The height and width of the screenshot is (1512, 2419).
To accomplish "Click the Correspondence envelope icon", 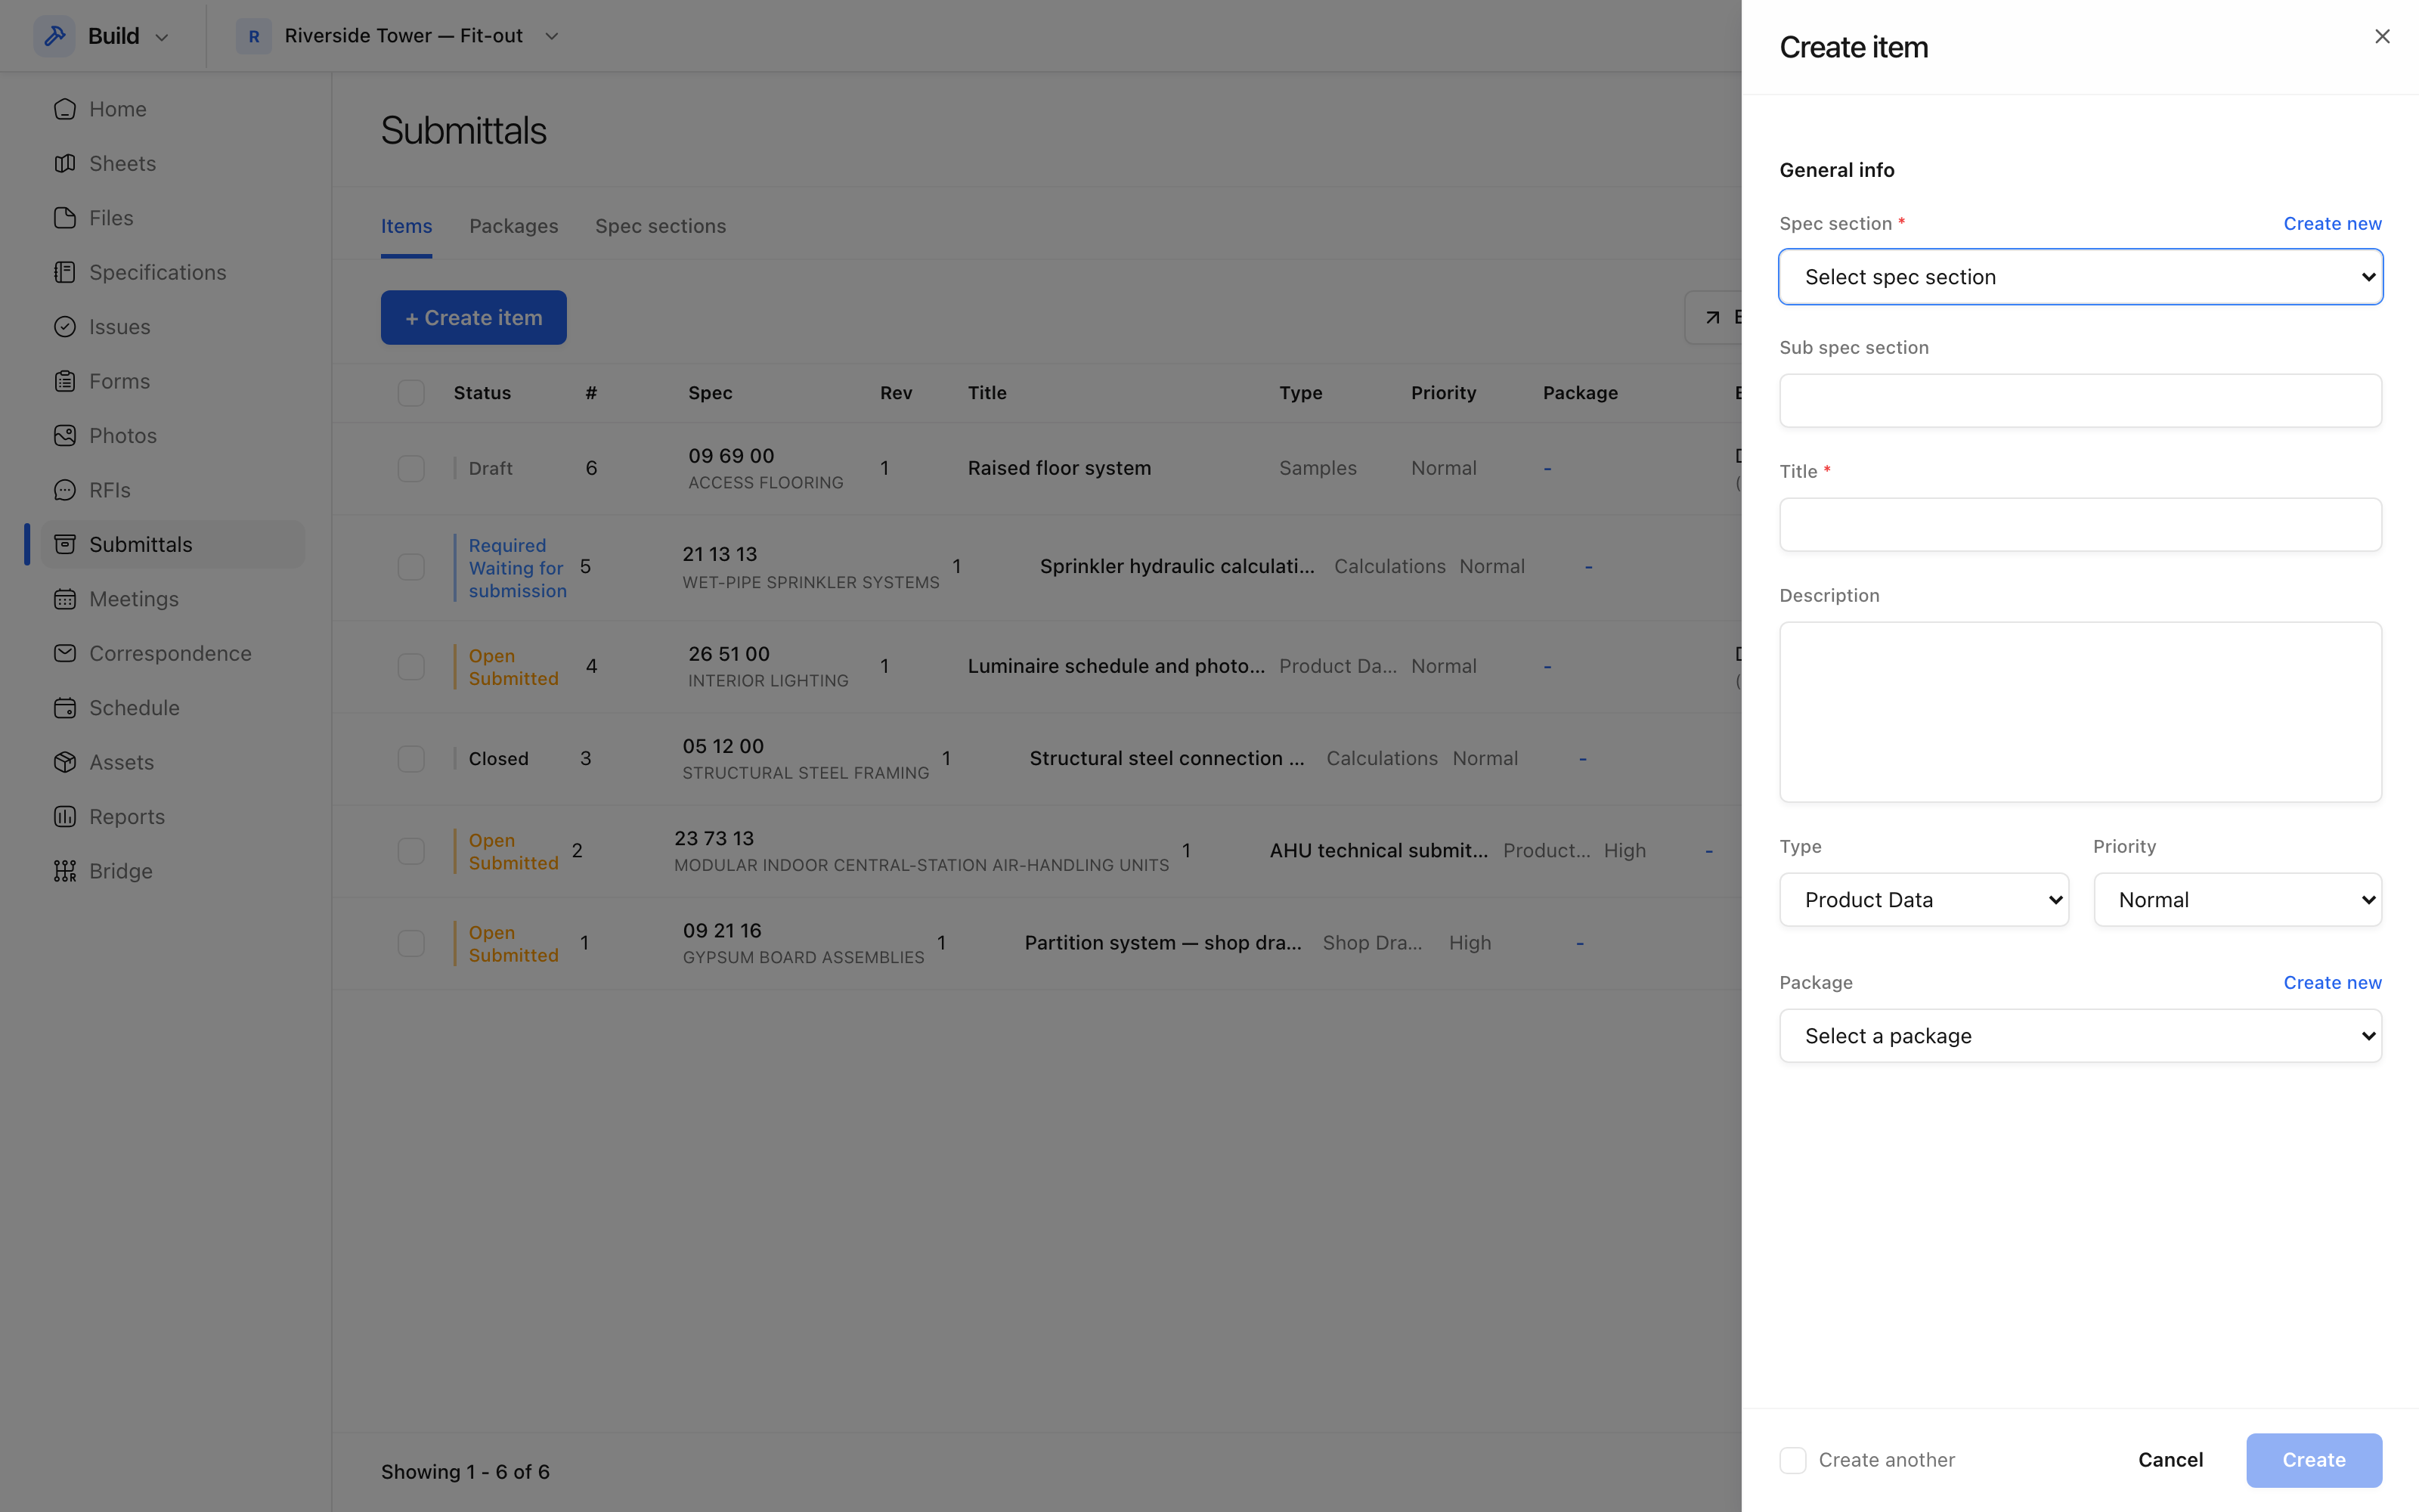I will [65, 653].
